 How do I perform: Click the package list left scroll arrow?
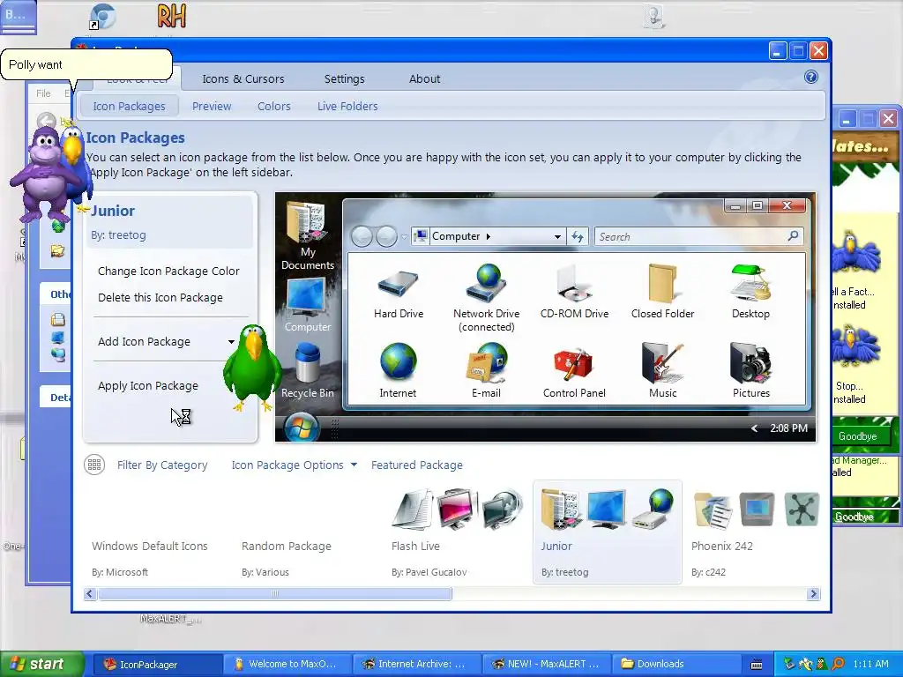pos(89,593)
